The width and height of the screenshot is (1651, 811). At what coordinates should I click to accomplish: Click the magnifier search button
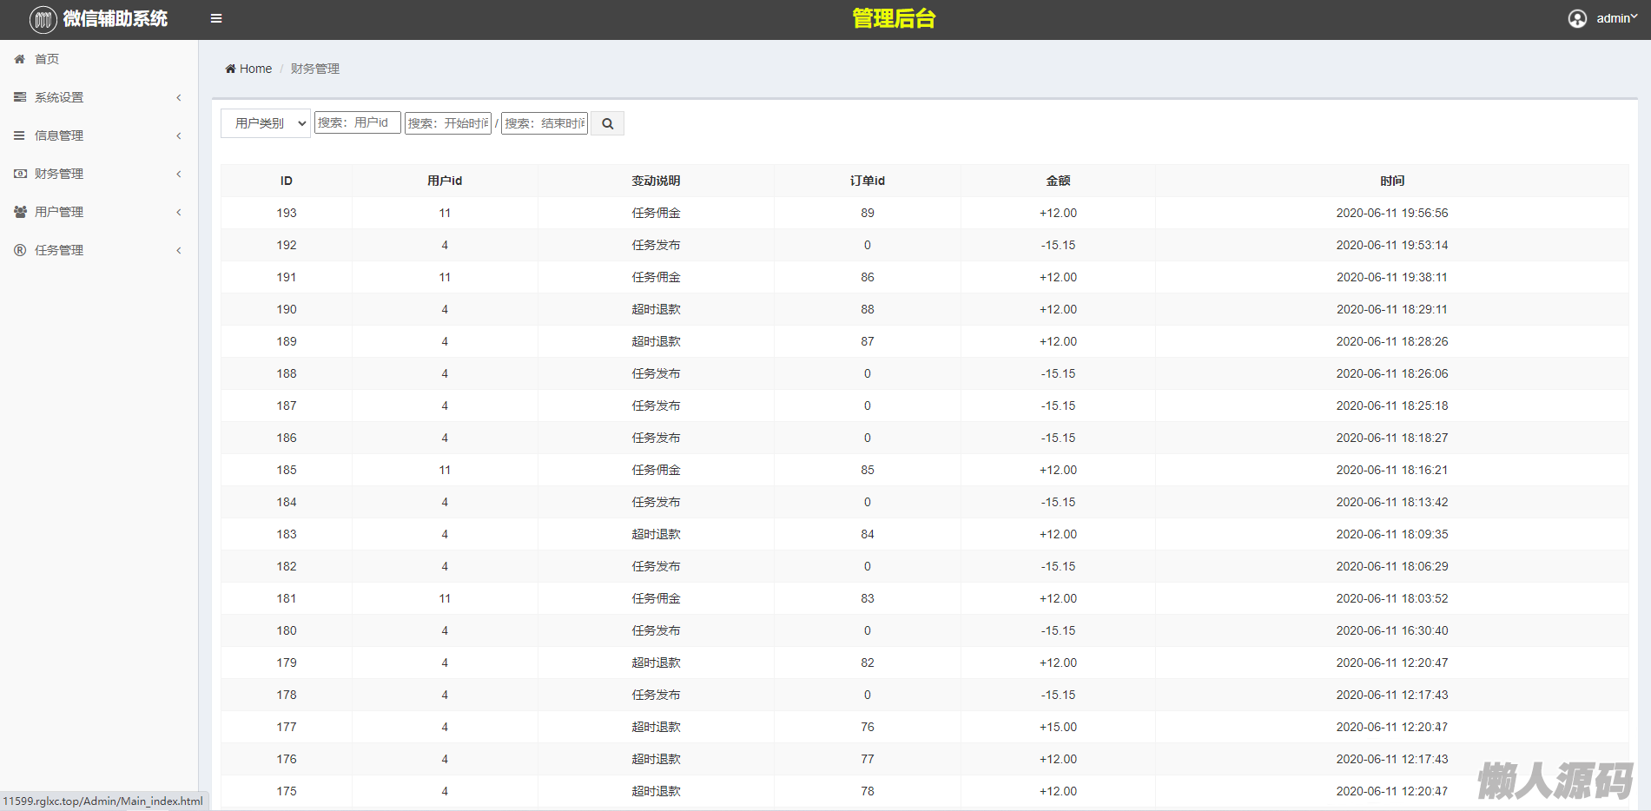607,123
